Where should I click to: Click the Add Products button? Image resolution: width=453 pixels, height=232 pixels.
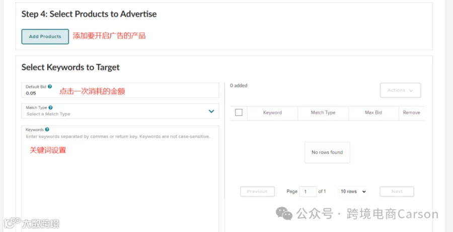pos(45,37)
